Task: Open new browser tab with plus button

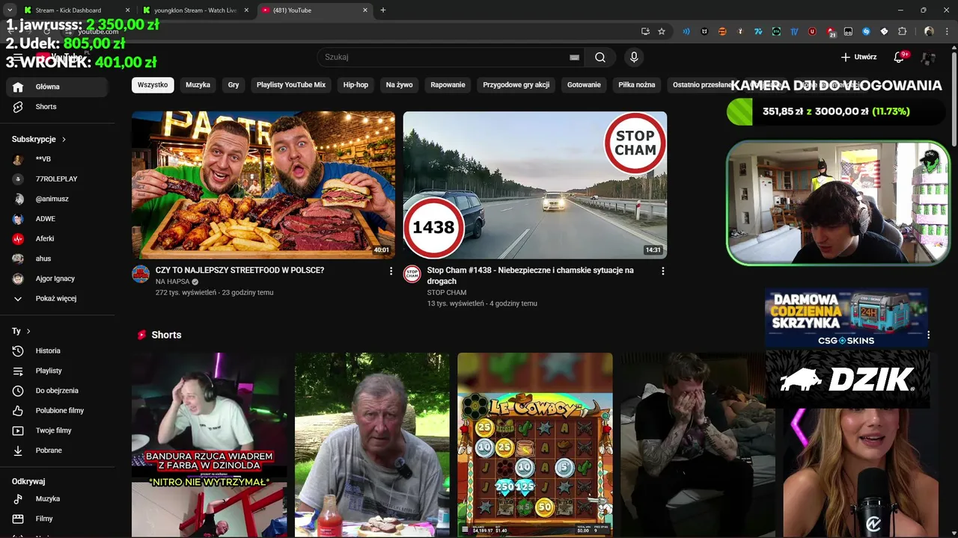Action: click(x=382, y=10)
